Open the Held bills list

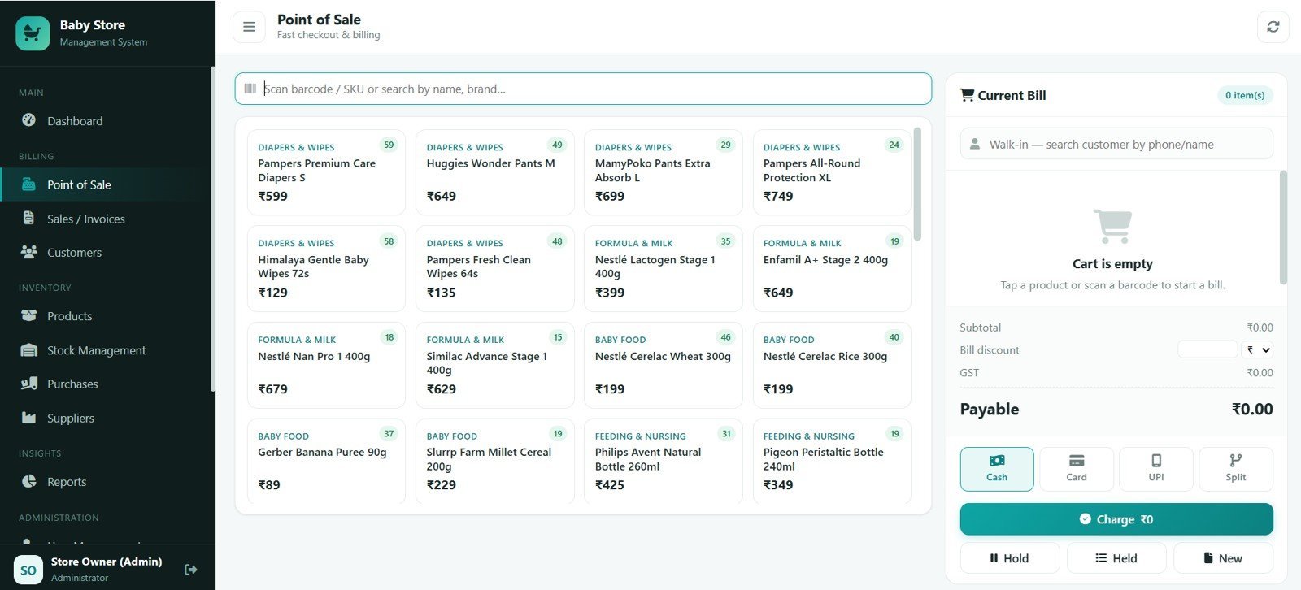1116,558
